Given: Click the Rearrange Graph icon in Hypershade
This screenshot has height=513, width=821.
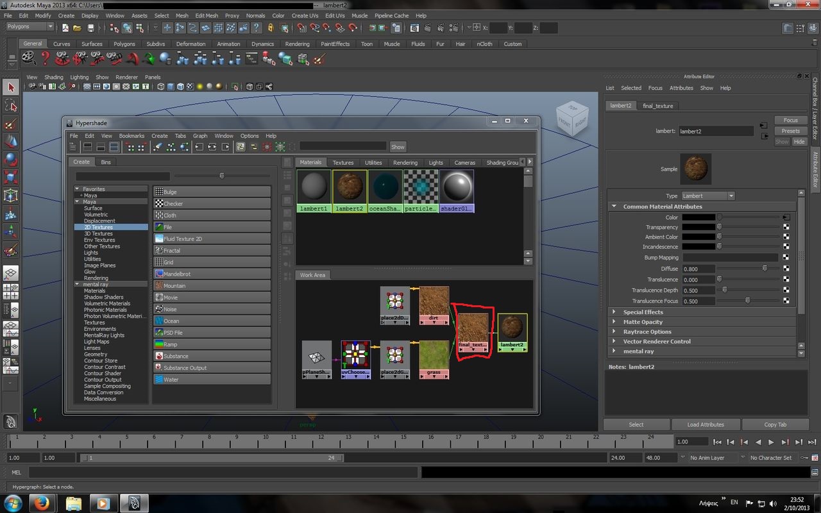Looking at the screenshot, I should 171,147.
